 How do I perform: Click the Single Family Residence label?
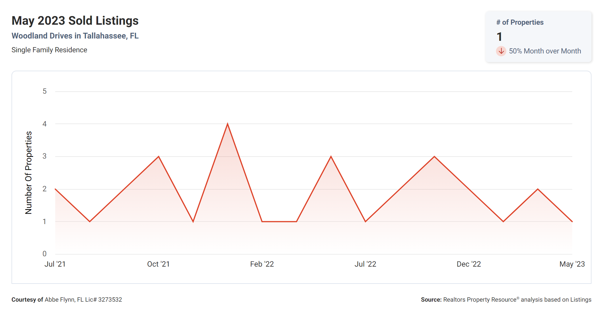click(x=49, y=50)
